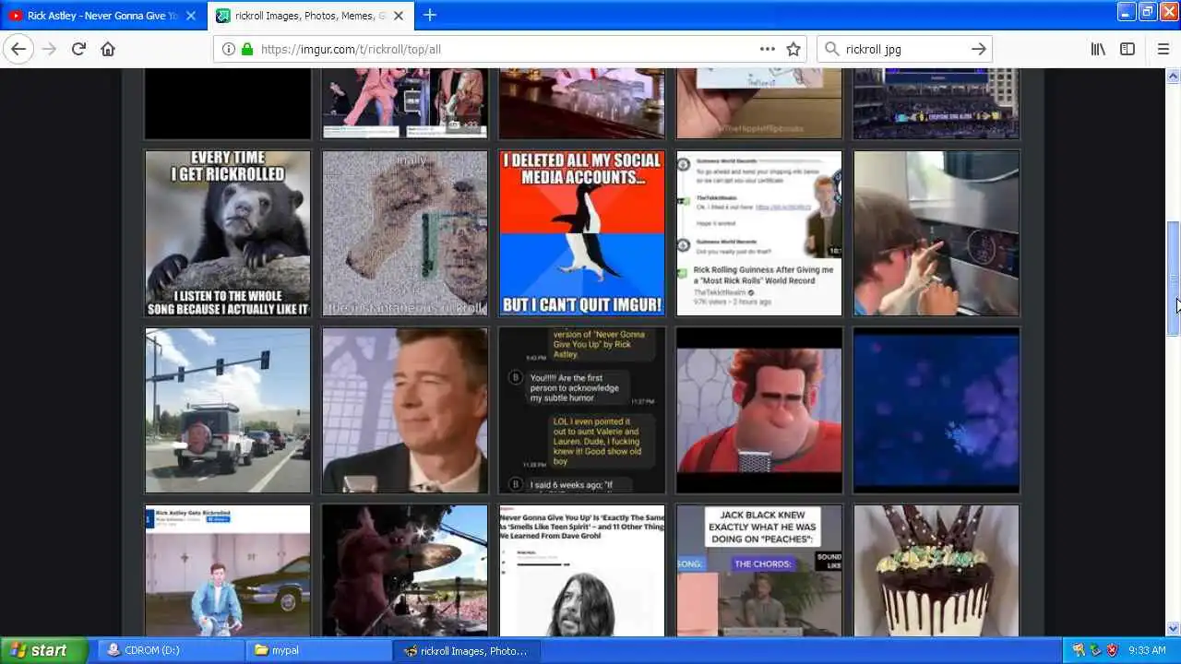This screenshot has height=664, width=1181.
Task: Click the scrollbar down arrow
Action: pos(1173,629)
